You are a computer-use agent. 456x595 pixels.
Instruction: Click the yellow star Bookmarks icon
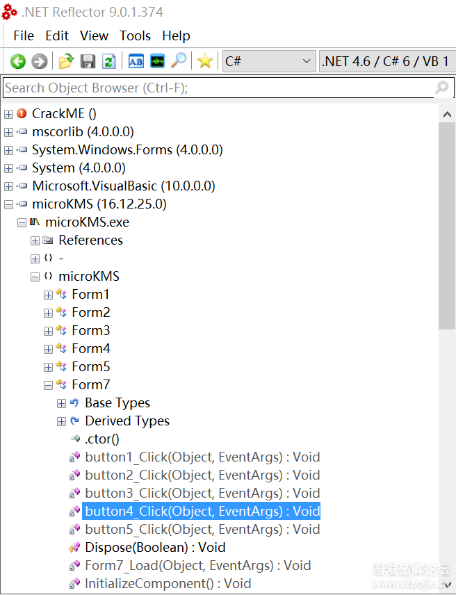(205, 61)
